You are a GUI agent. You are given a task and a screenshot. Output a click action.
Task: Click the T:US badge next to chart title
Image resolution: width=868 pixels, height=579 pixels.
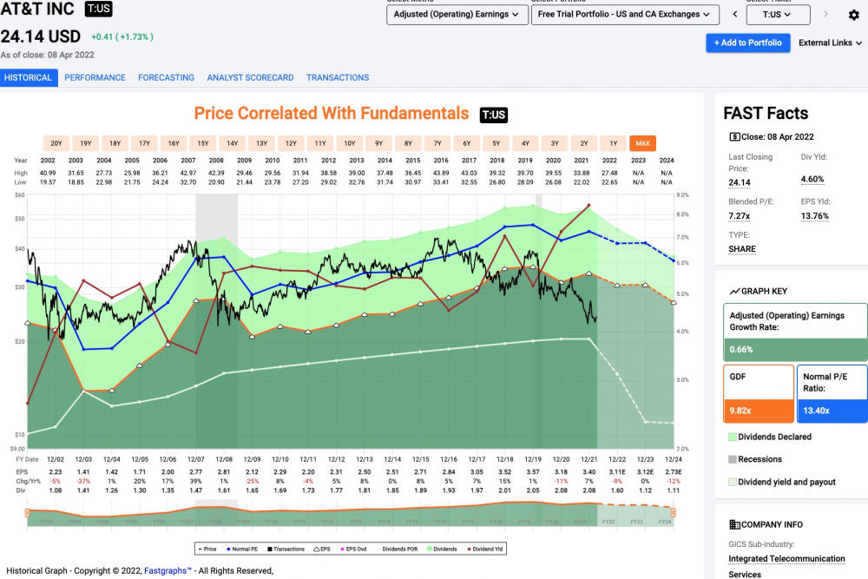[493, 115]
